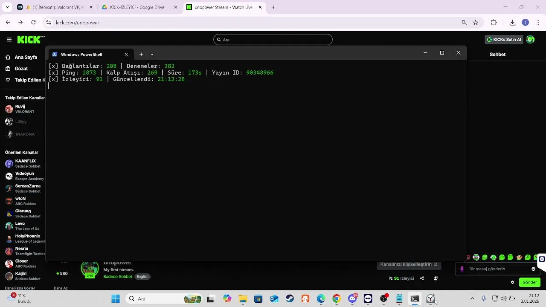Open Ruvij's followed channel
This screenshot has height=307, width=546.
click(x=25, y=109)
